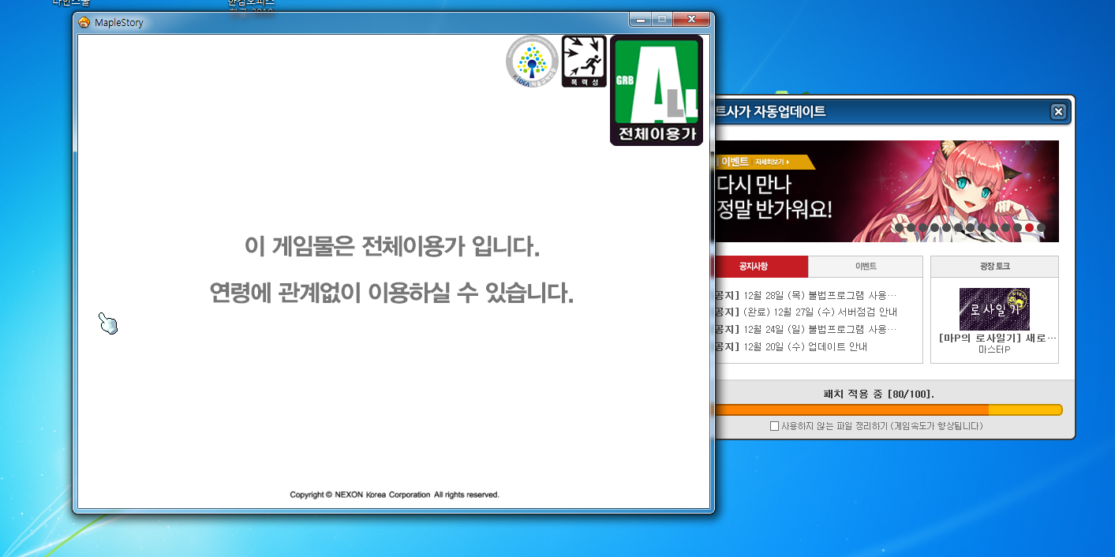Click the NEXON Korea Corporation copyright line
This screenshot has width=1115, height=557.
coord(395,495)
